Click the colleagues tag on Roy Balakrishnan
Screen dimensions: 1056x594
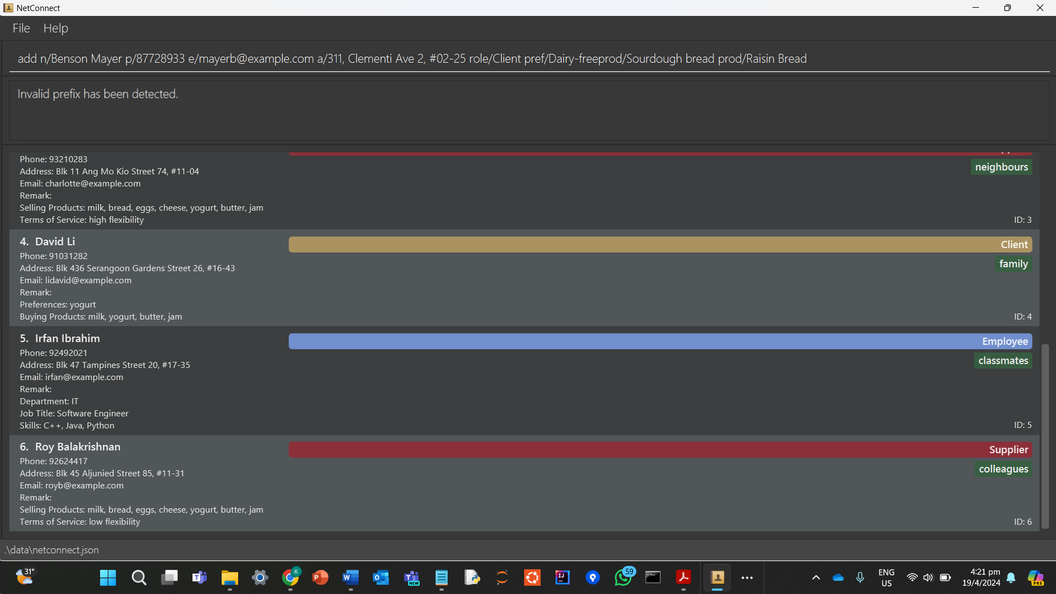tap(1003, 469)
